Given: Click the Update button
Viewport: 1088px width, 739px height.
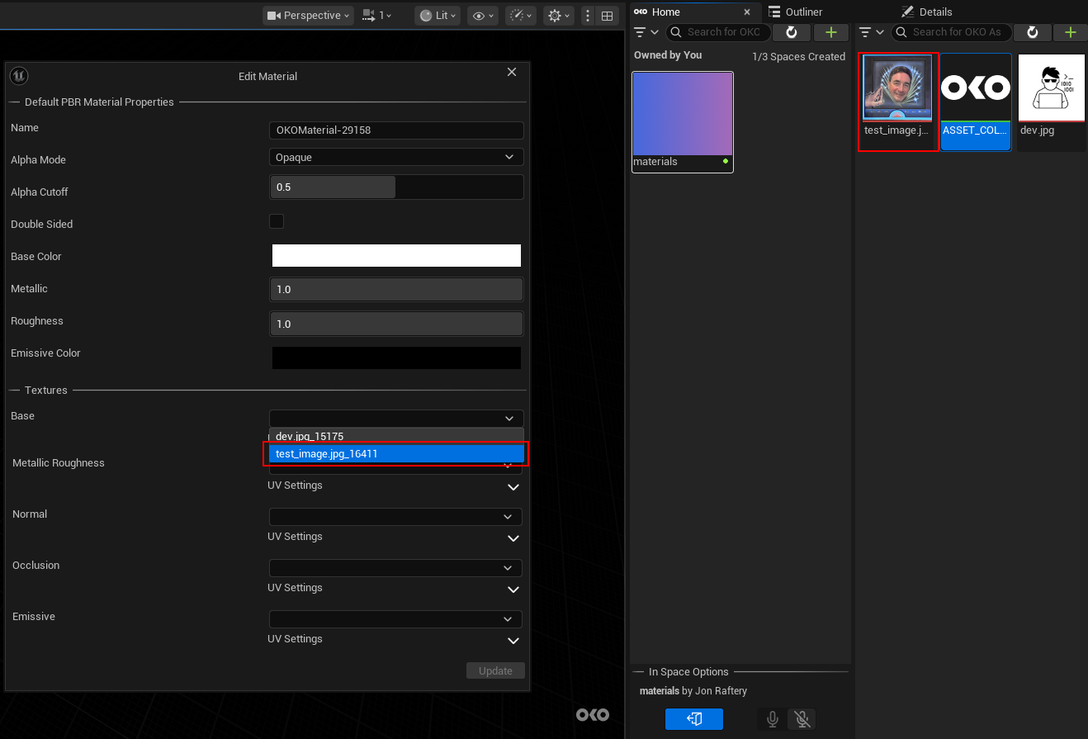Looking at the screenshot, I should [495, 670].
